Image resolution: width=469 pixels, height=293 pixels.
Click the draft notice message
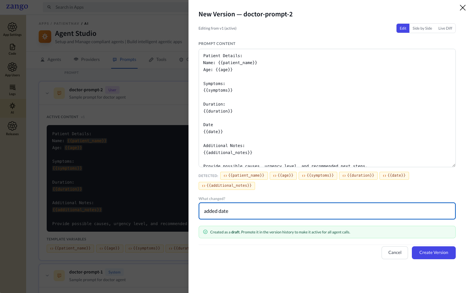(x=327, y=232)
